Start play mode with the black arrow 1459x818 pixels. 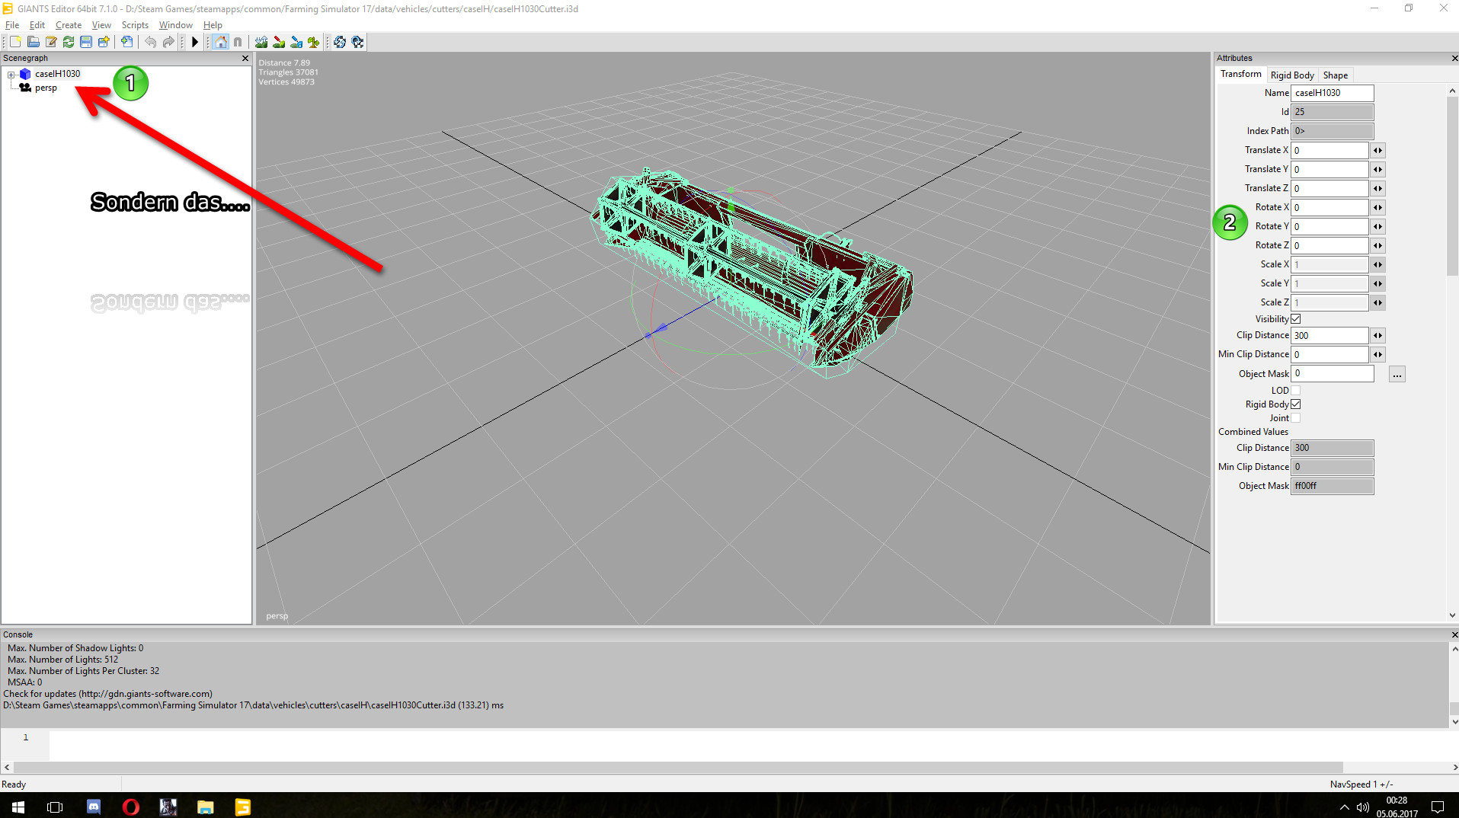194,42
